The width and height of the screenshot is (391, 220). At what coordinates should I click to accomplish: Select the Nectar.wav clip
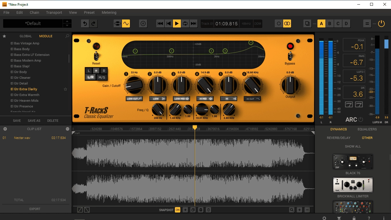pos(22,138)
